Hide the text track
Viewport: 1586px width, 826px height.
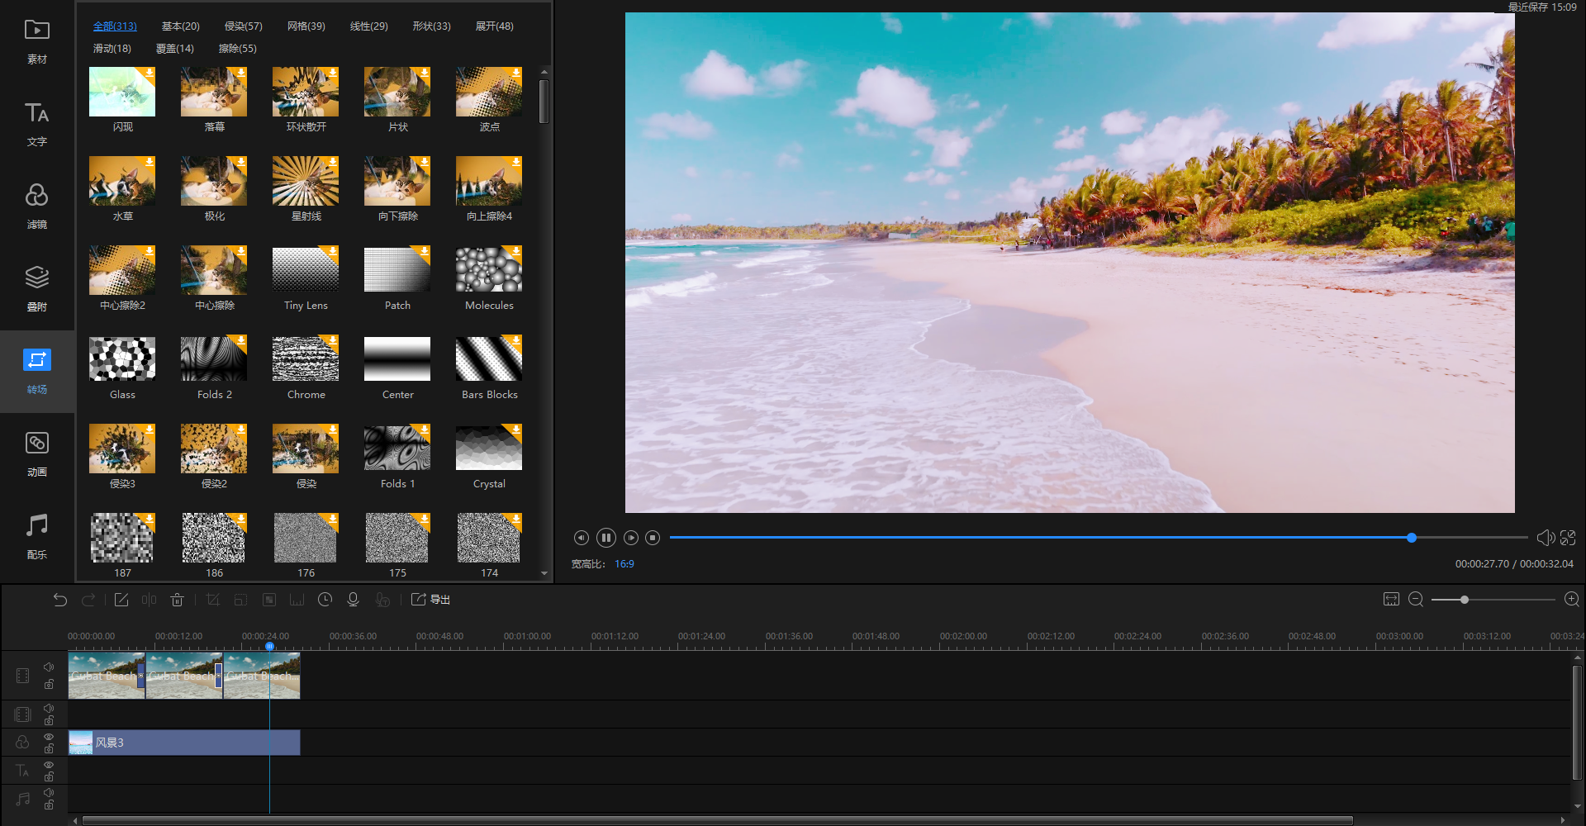point(49,765)
